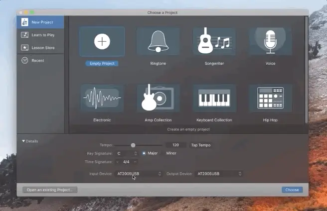Click the green zoom window button
This screenshot has width=327, height=211.
click(32, 12)
